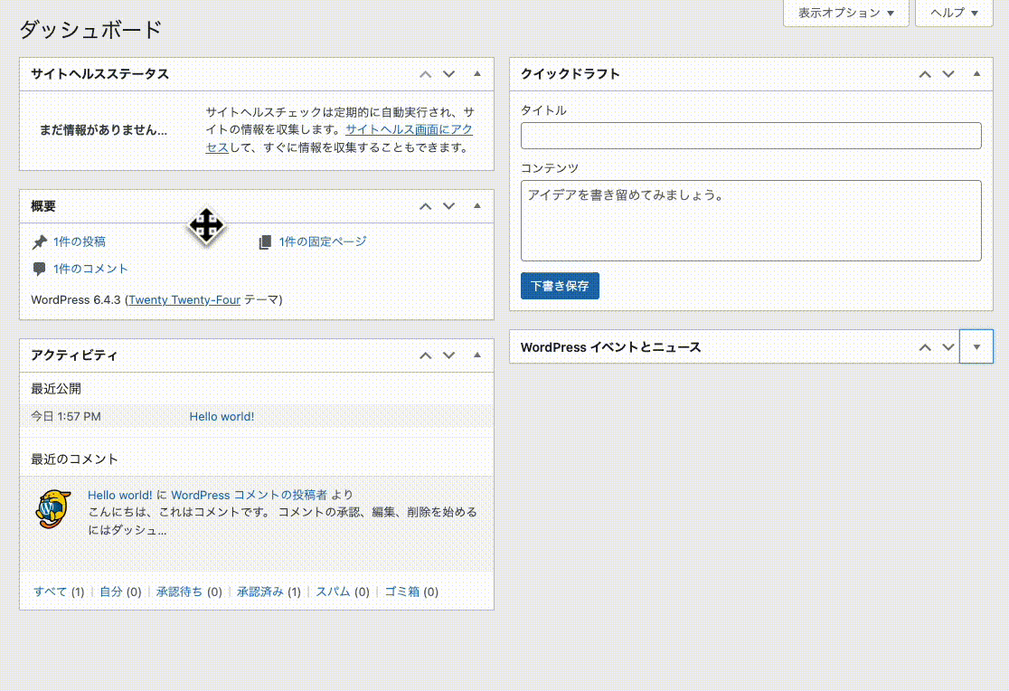The image size is (1009, 691).
Task: Open the Twenty Twenty-Four theme link
Action: click(x=184, y=299)
